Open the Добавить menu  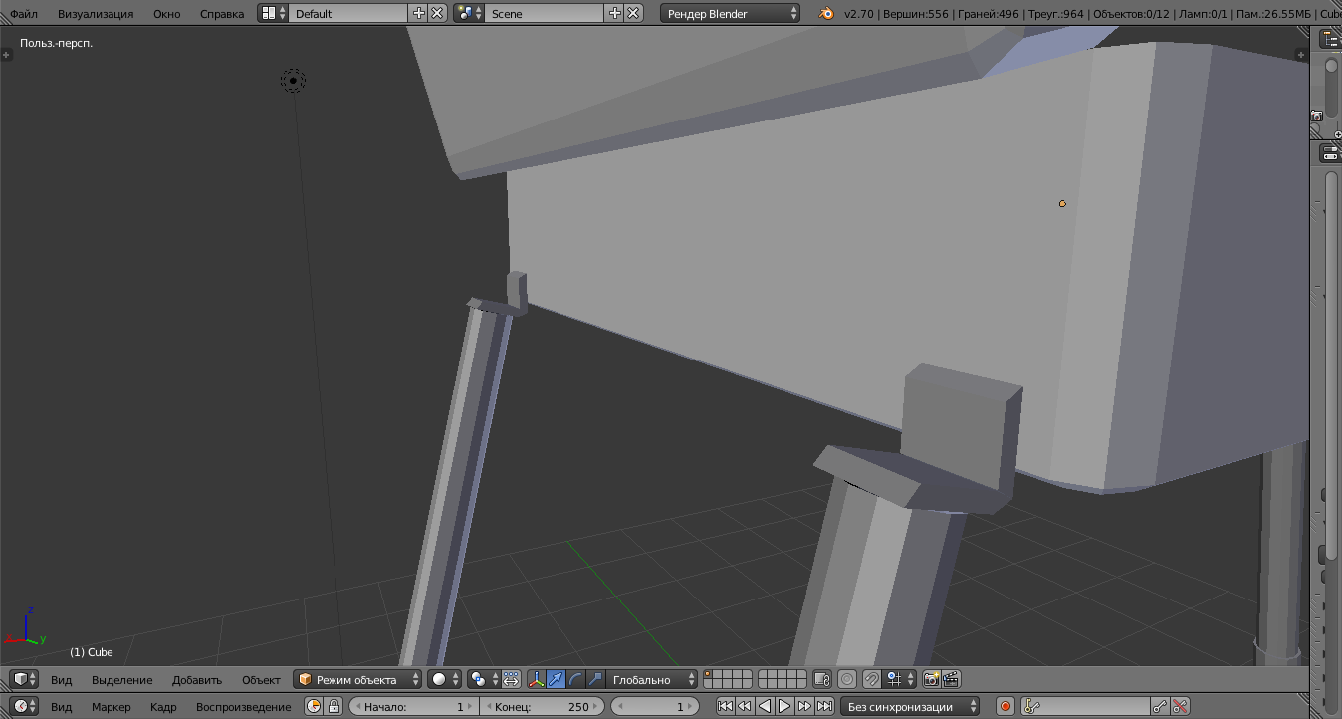tap(197, 680)
